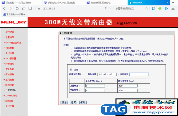Open the reading mode book icon
Viewport: 178px width, 116px height.
click(30, 8)
